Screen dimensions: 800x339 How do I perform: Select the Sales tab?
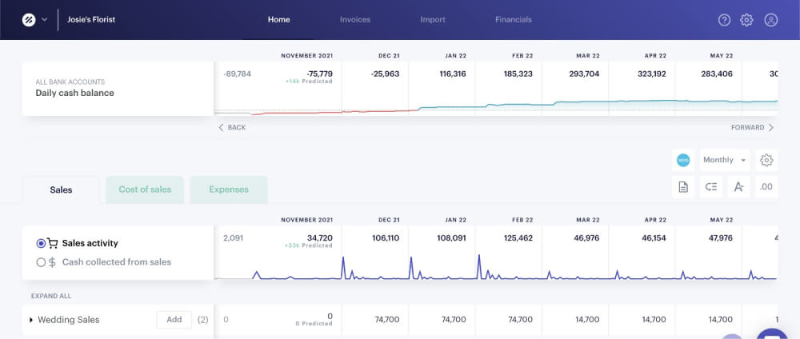(62, 189)
